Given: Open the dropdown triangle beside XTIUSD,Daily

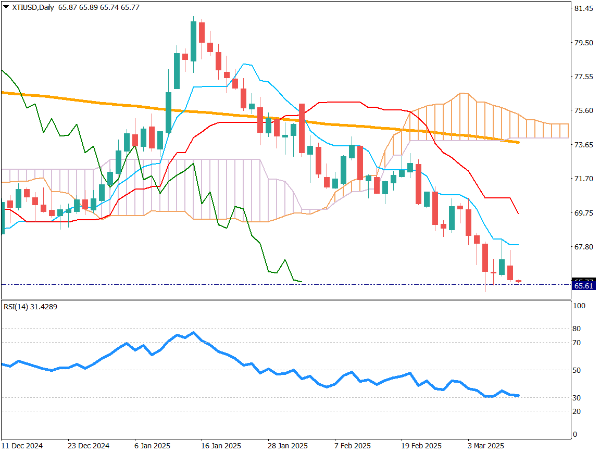Looking at the screenshot, I should tap(6, 6).
